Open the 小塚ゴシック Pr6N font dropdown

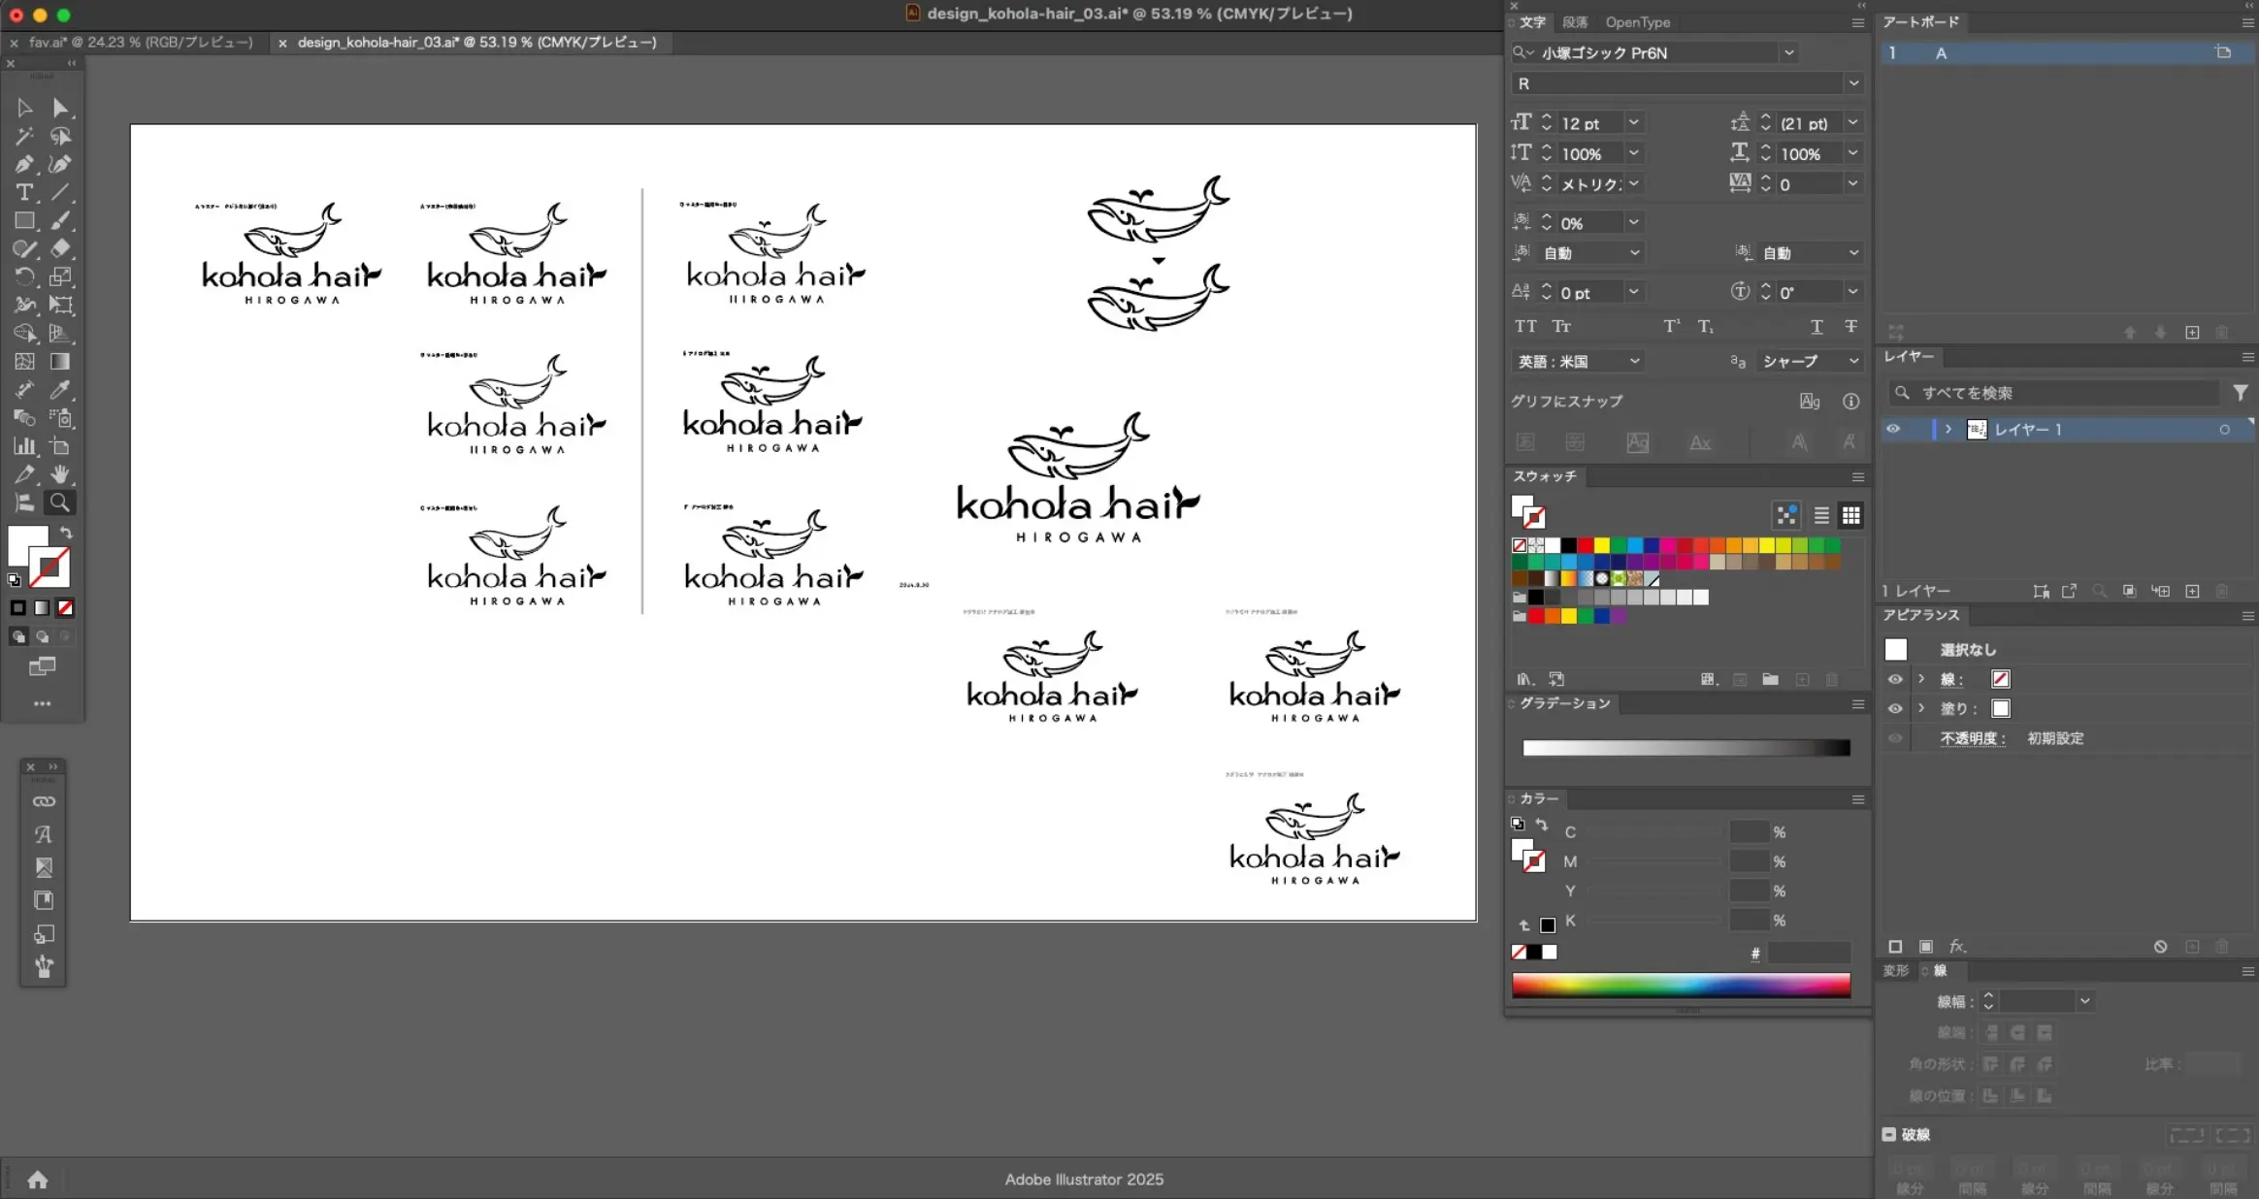point(1788,53)
